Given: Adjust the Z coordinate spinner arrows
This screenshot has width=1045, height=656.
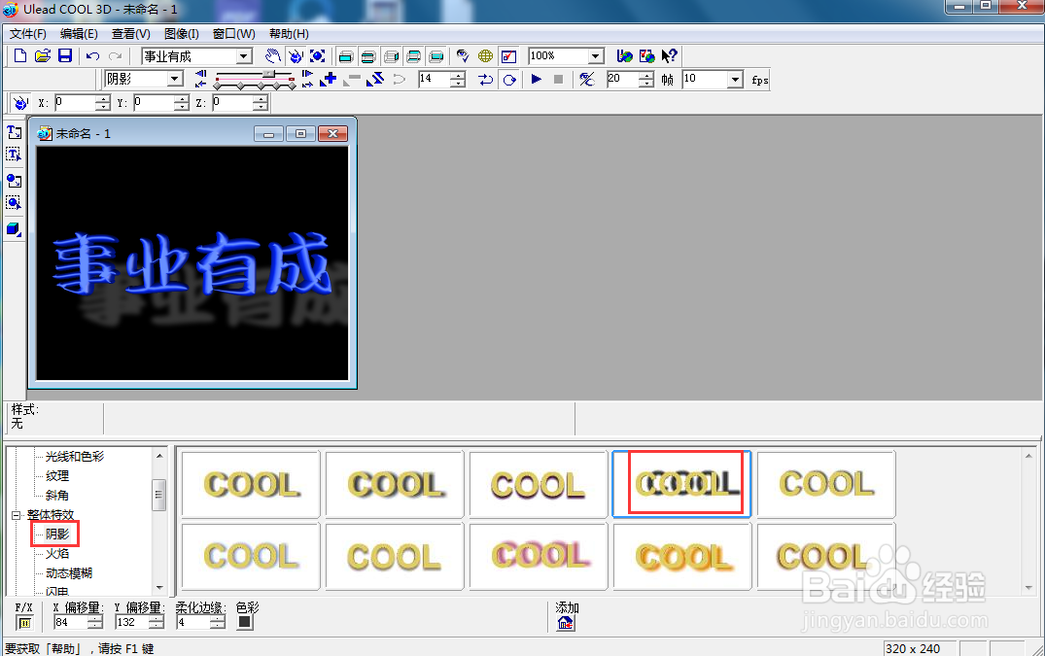Looking at the screenshot, I should [x=260, y=103].
